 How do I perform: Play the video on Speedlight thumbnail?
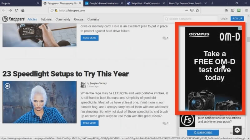[x=7, y=86]
